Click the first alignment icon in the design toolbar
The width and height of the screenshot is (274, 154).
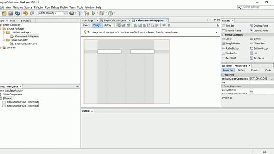[x=136, y=25]
